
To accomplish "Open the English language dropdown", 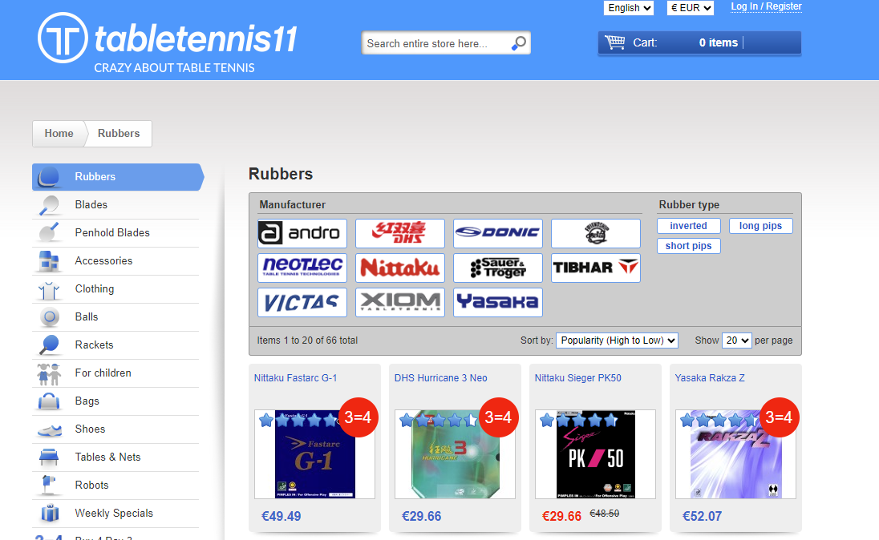I will tap(629, 8).
